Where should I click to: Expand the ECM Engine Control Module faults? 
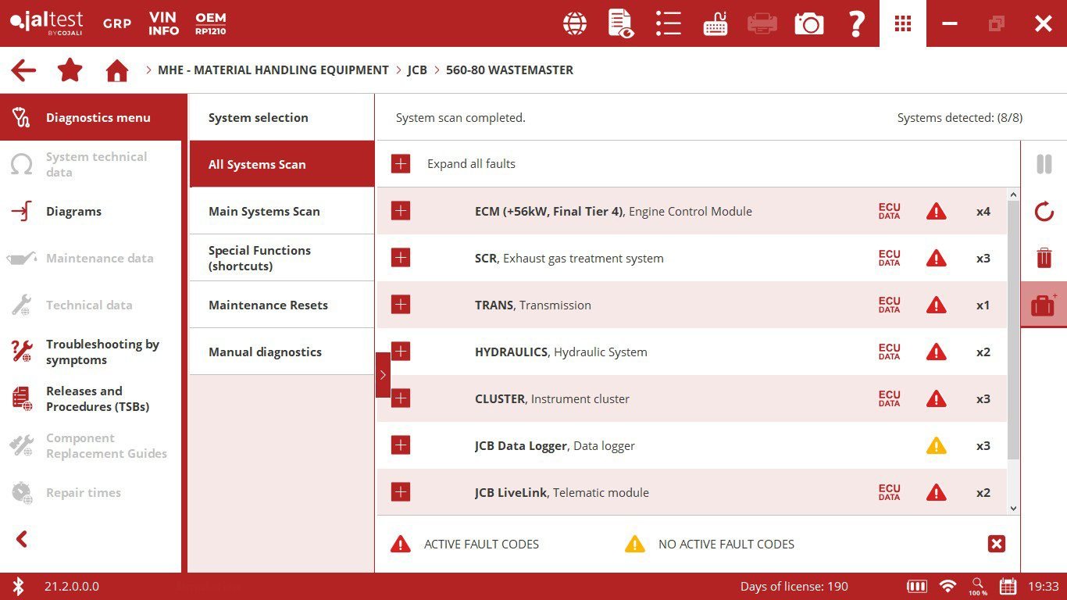[401, 211]
